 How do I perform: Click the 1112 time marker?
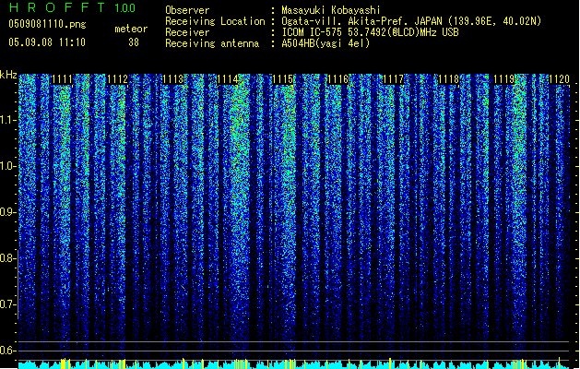click(118, 79)
